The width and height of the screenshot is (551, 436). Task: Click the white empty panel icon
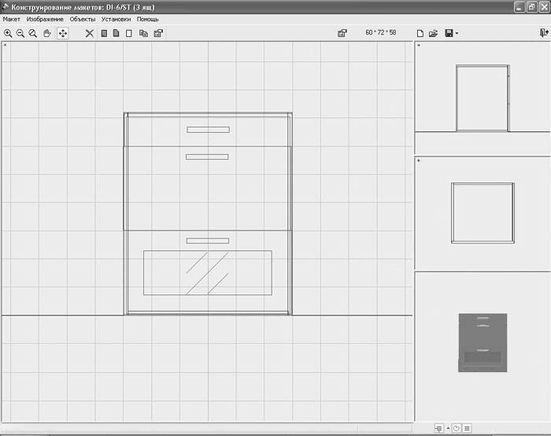(129, 33)
